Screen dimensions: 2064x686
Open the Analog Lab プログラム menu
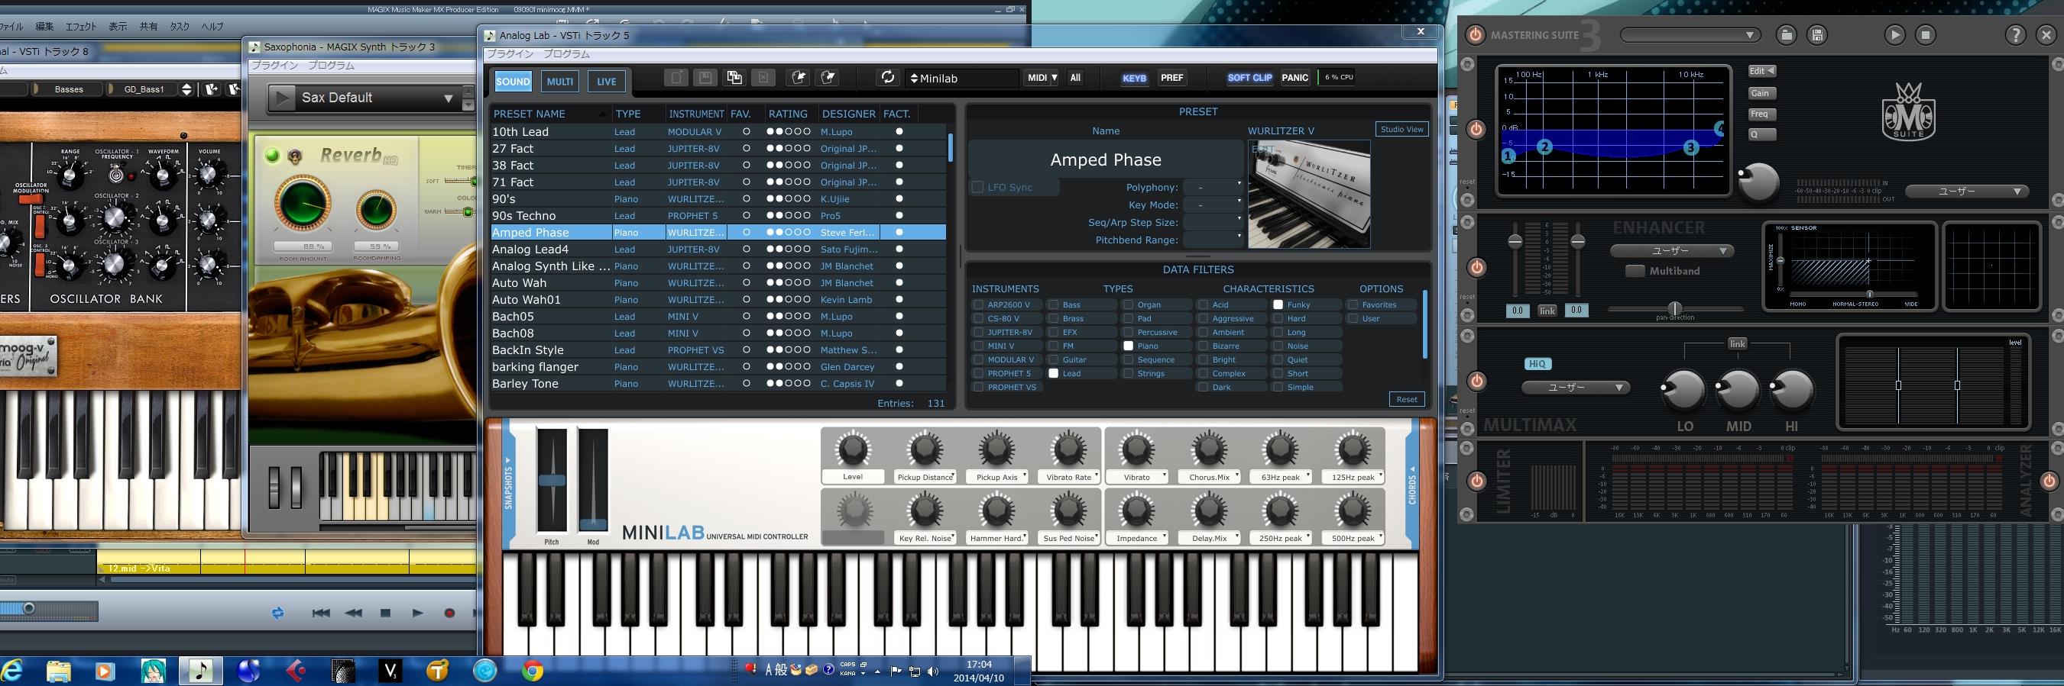[566, 54]
